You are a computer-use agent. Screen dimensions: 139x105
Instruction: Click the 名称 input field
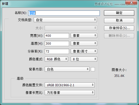point(64,13)
